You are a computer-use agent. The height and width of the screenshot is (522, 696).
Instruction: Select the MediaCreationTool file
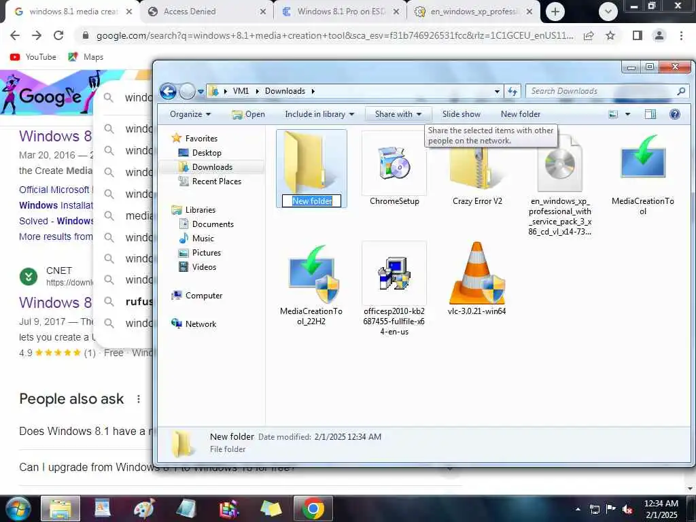643,175
